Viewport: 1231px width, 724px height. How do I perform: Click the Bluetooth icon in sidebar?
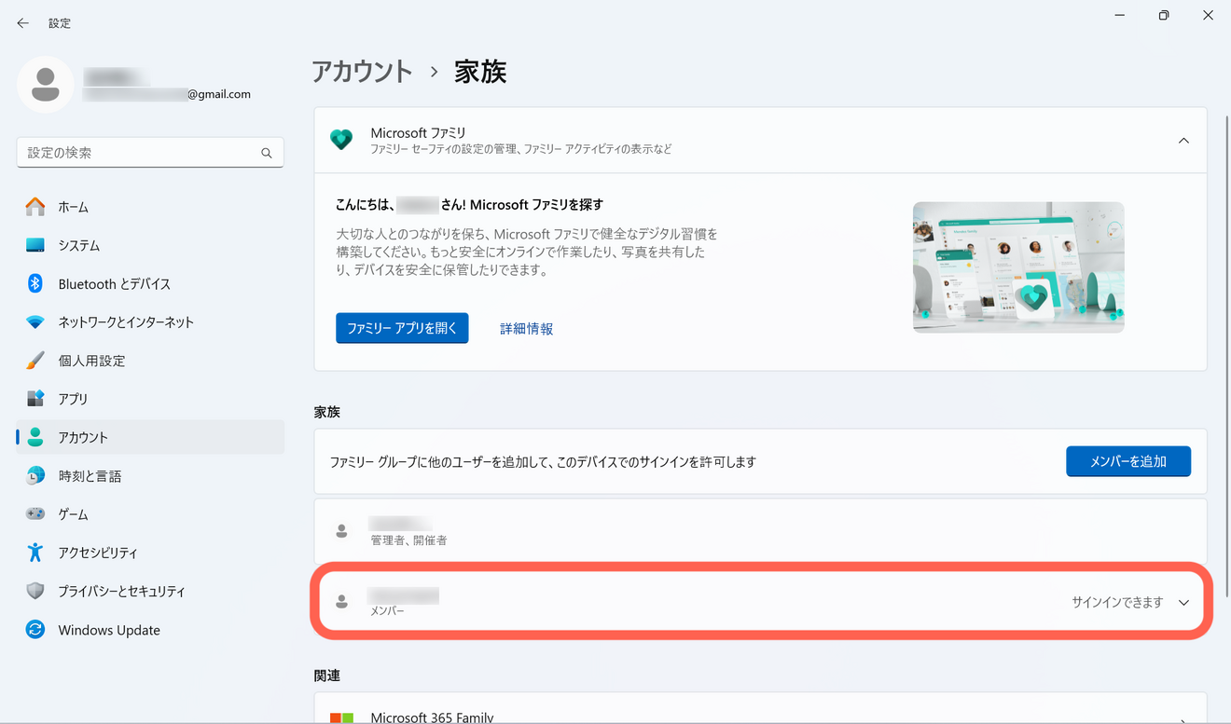pos(35,283)
